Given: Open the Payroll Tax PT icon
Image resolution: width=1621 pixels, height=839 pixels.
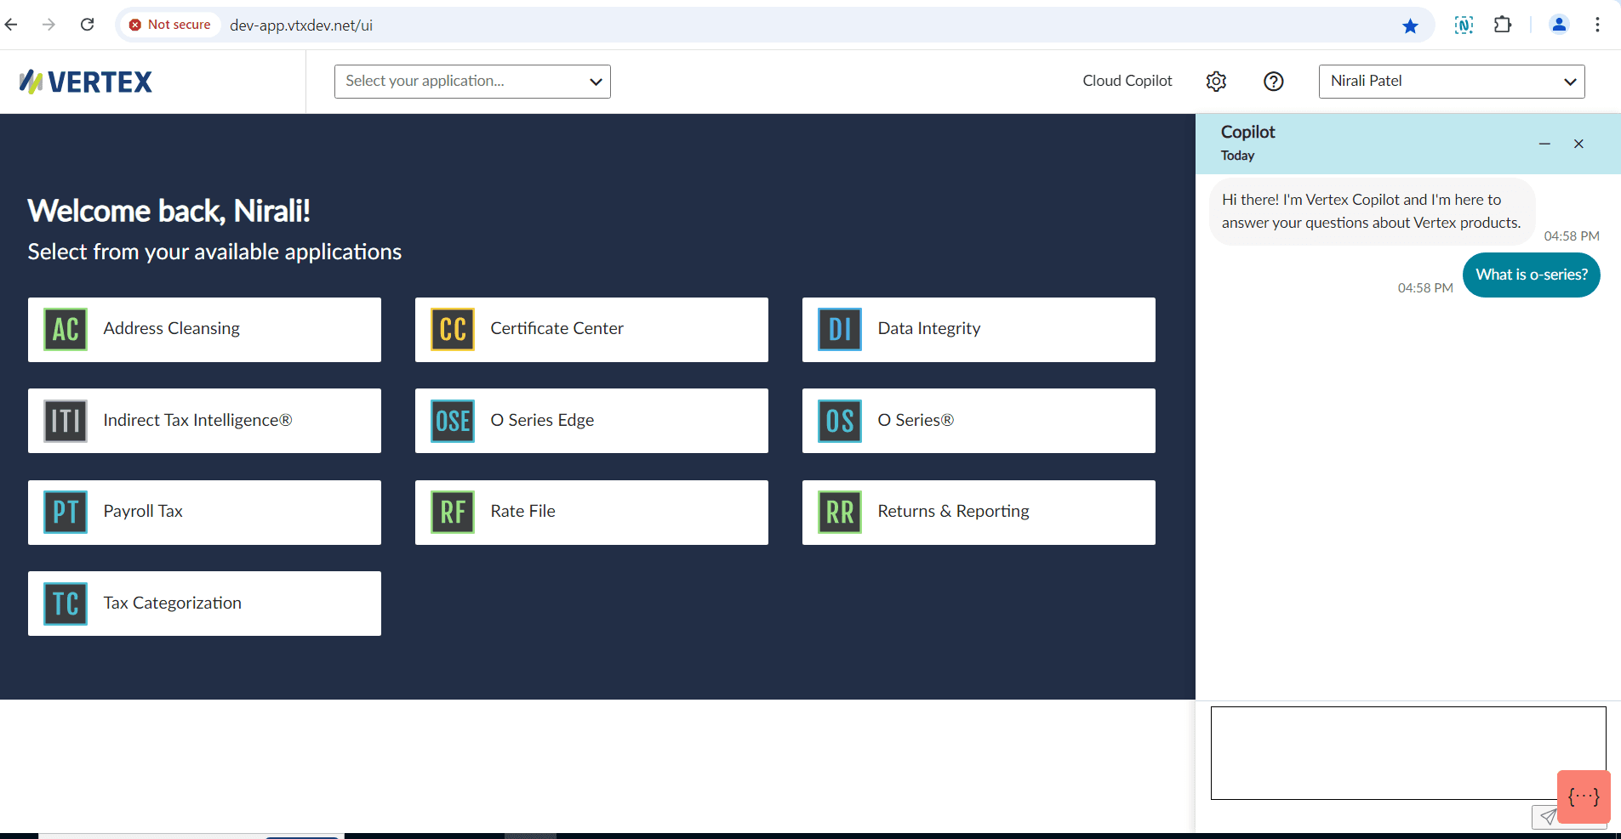Looking at the screenshot, I should (x=66, y=513).
